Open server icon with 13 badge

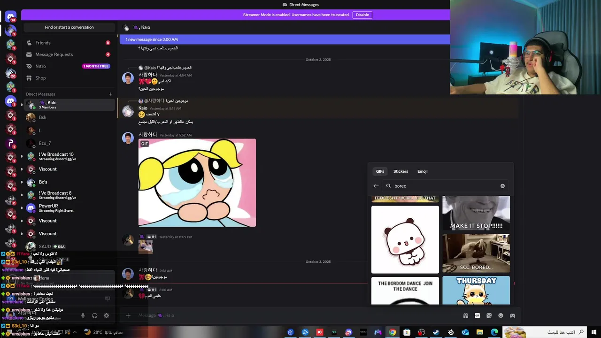[x=10, y=17]
